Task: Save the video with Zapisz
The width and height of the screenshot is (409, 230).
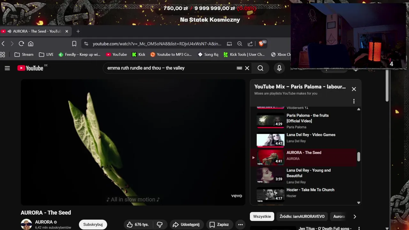Action: tap(219, 225)
